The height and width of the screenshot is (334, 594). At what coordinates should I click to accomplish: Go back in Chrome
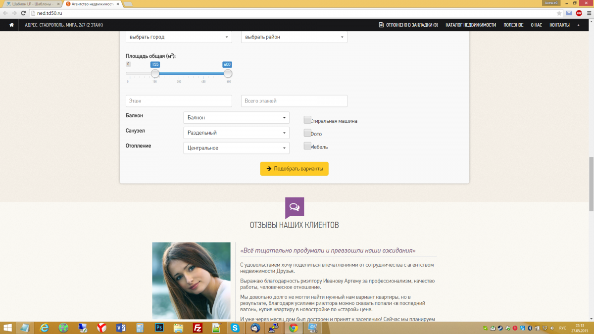pyautogui.click(x=5, y=13)
